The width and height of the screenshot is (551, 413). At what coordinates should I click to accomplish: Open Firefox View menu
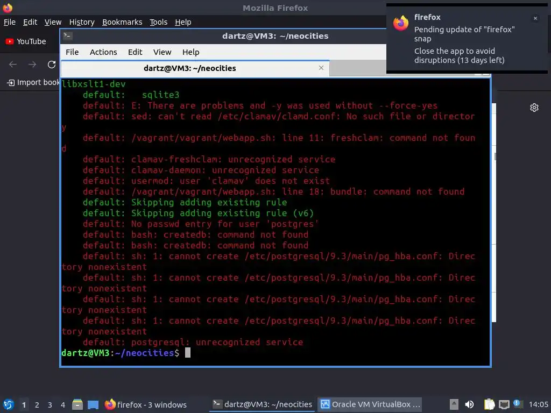coord(53,22)
